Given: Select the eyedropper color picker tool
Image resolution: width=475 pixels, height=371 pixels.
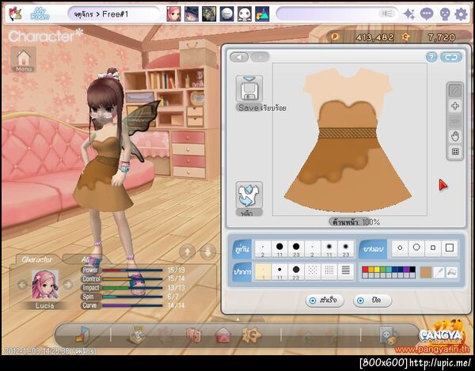Looking at the screenshot, I should click(x=439, y=272).
